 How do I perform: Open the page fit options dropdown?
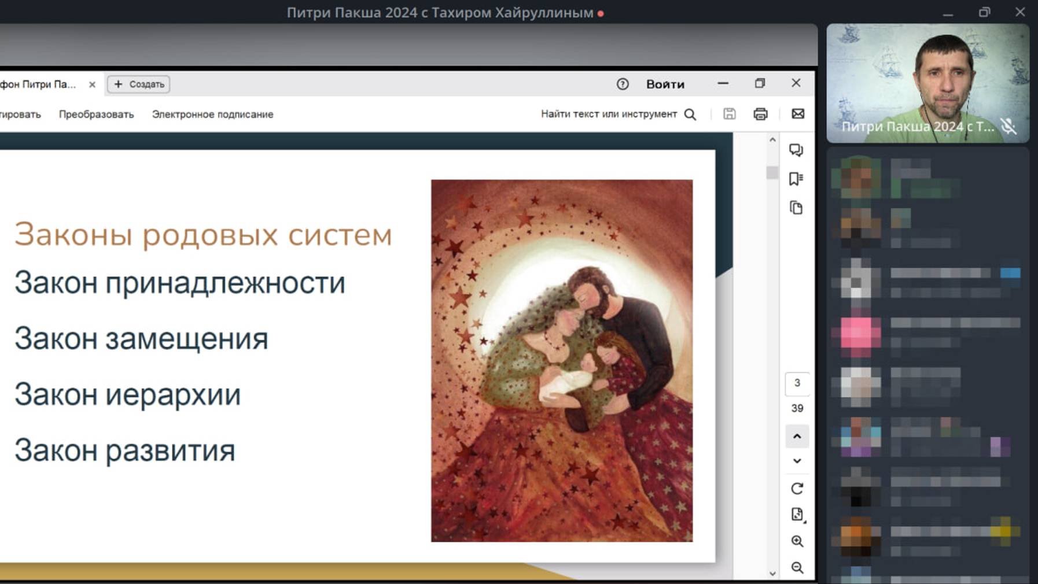click(x=797, y=513)
